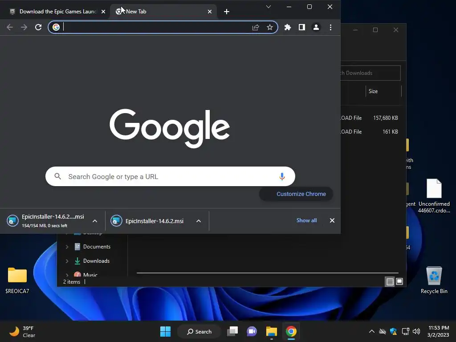Click the share icon in address bar
The height and width of the screenshot is (342, 456).
click(256, 27)
